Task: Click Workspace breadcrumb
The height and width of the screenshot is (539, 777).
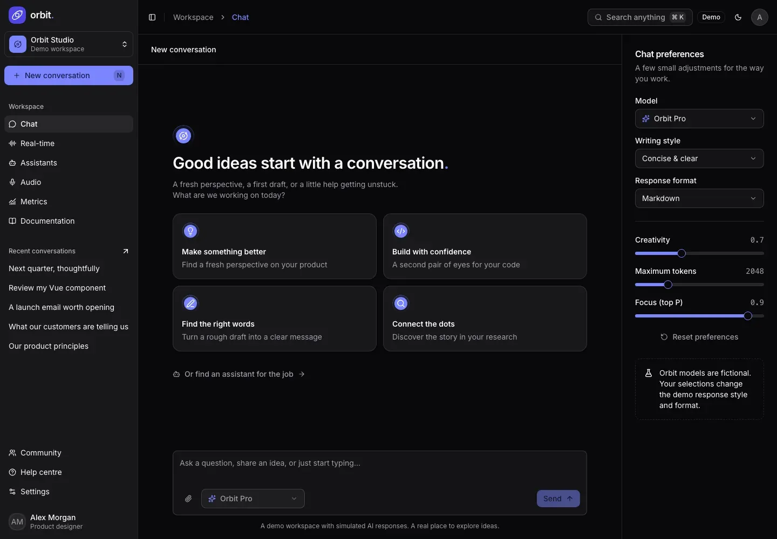Action: coord(193,17)
